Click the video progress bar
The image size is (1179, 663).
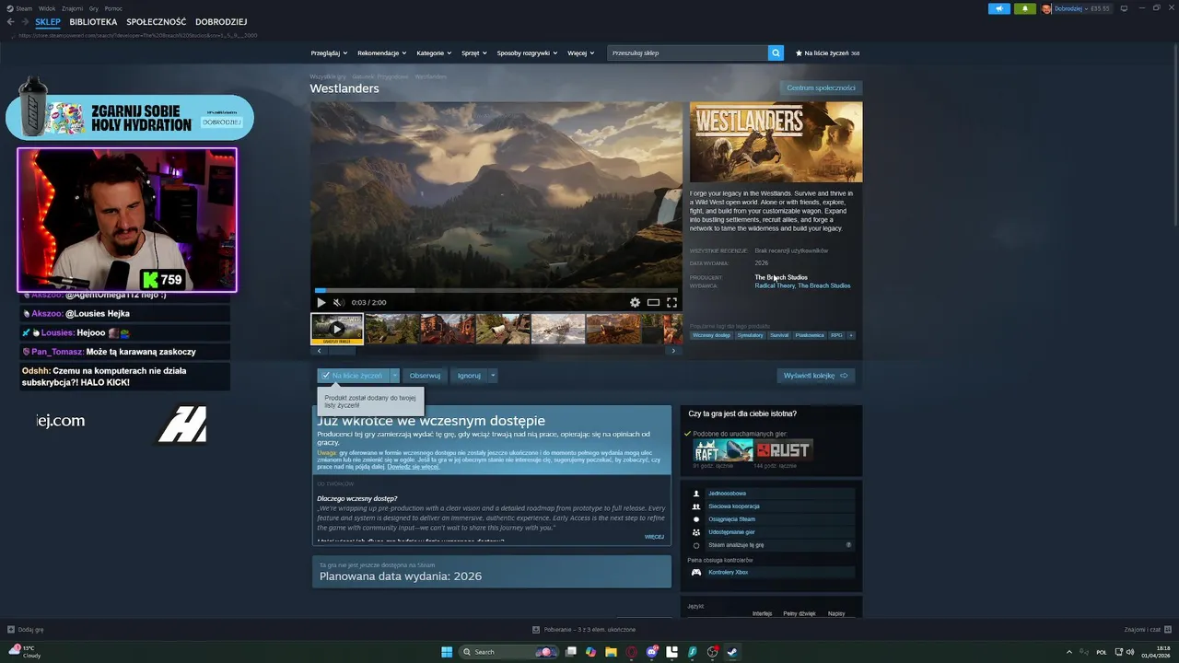[x=496, y=290]
